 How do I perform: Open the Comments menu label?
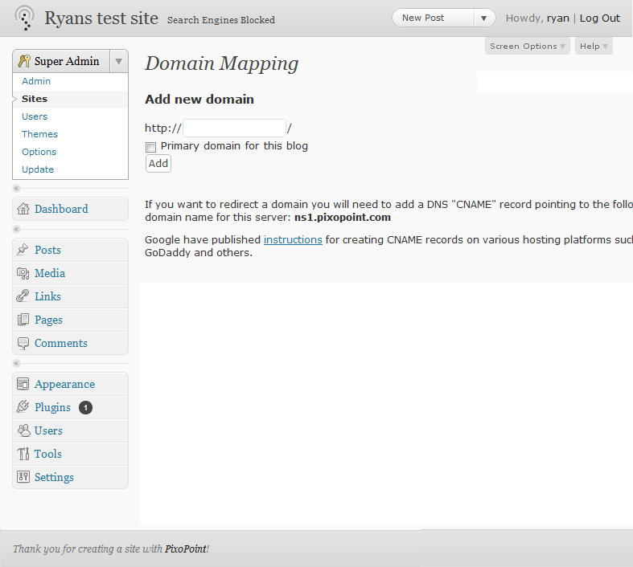61,344
